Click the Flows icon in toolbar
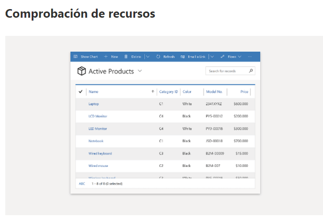Viewport: 323px width, 219px height. (223, 56)
